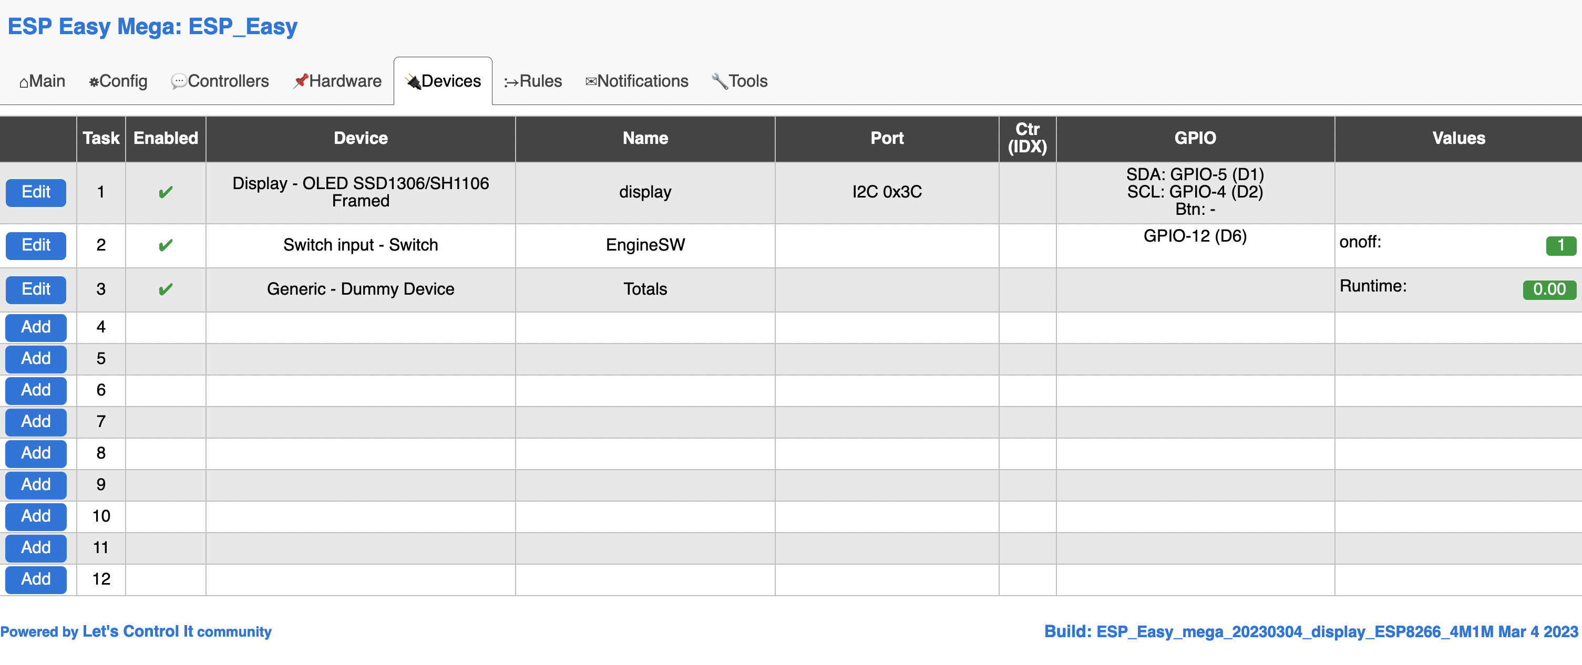Add a device to task 7
Image resolution: width=1582 pixels, height=665 pixels.
36,422
